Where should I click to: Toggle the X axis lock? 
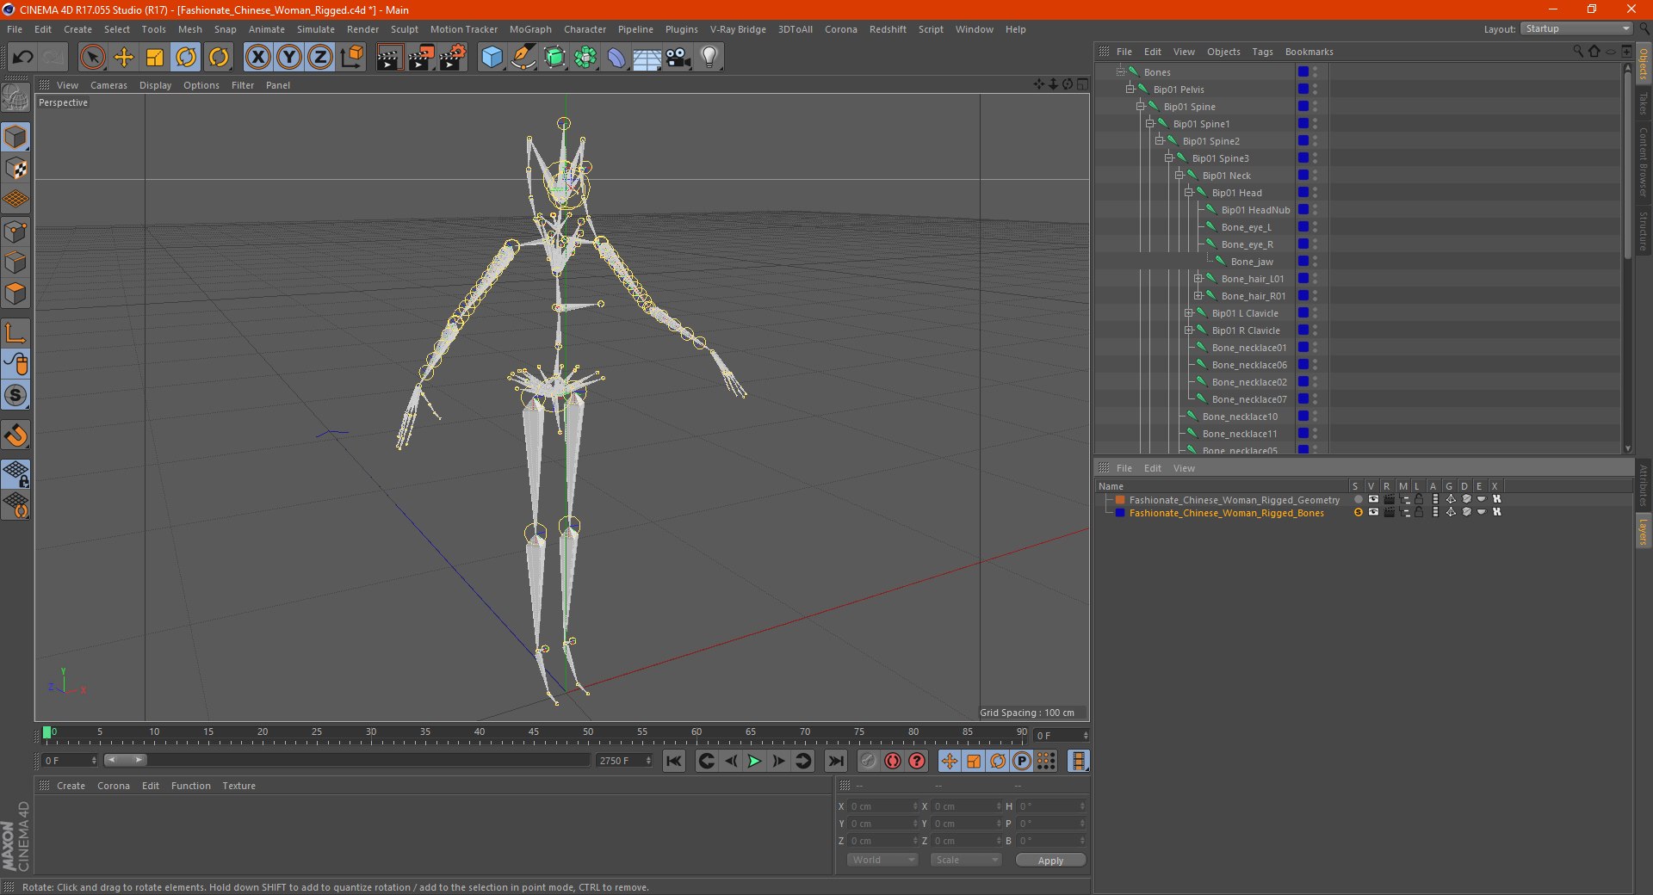(257, 58)
